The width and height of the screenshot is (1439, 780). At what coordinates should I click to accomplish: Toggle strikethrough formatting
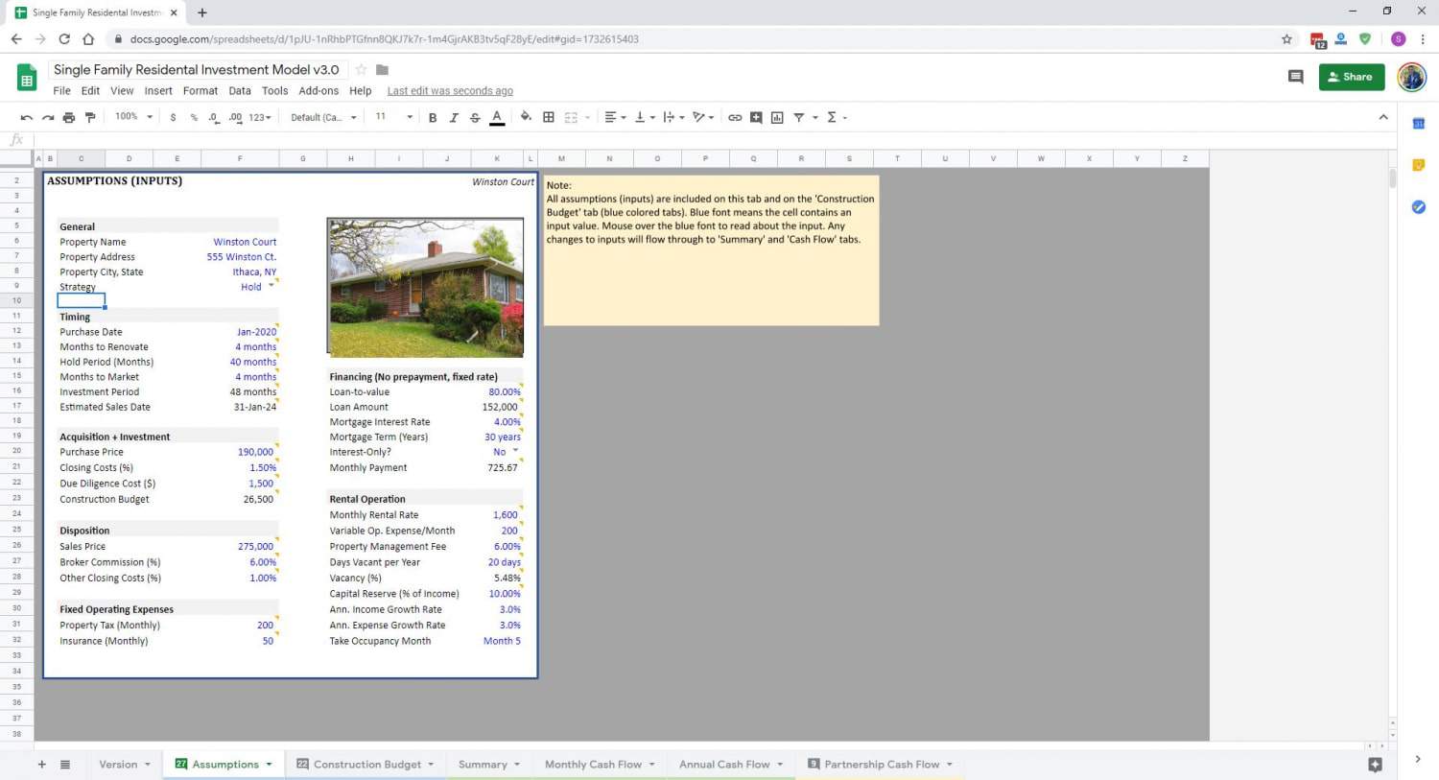475,116
